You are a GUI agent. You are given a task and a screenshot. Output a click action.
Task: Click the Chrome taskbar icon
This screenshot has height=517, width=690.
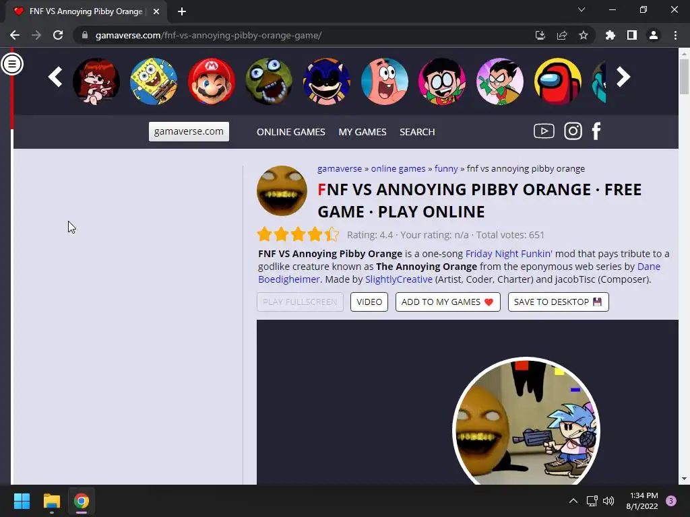coord(82,501)
